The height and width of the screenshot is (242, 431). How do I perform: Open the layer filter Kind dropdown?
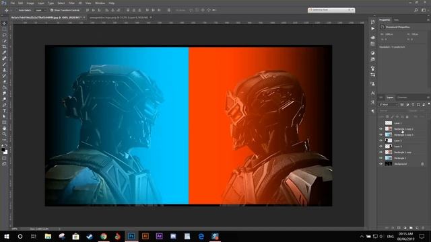(x=389, y=105)
